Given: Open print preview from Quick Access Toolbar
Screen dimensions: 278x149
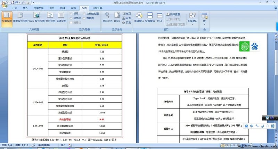Looking at the screenshot, I should pyautogui.click(x=28, y=3).
